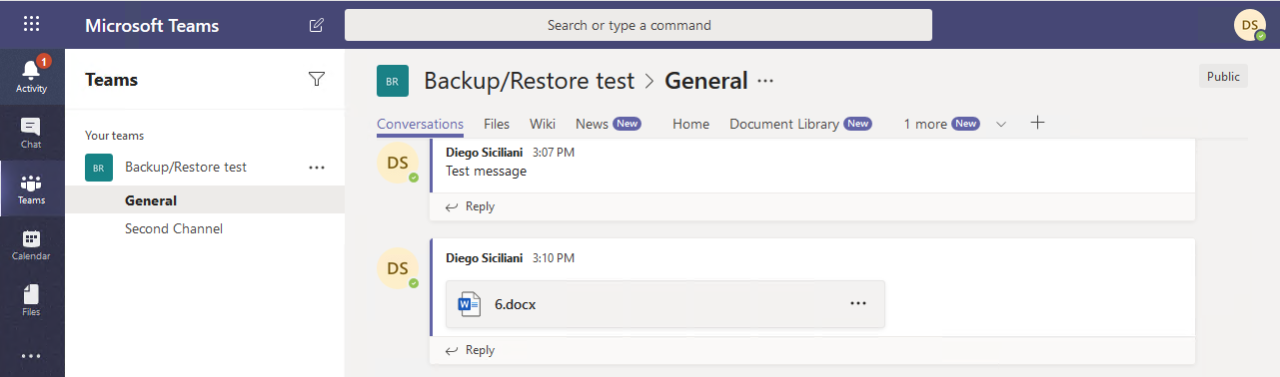Select Teams in the left rail
Image resolution: width=1280 pixels, height=377 pixels.
coord(32,188)
